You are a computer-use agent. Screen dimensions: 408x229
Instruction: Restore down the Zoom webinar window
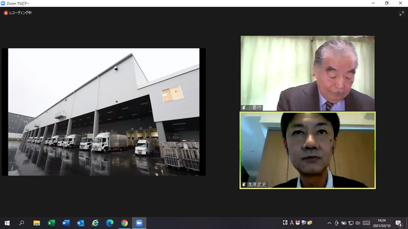387,3
